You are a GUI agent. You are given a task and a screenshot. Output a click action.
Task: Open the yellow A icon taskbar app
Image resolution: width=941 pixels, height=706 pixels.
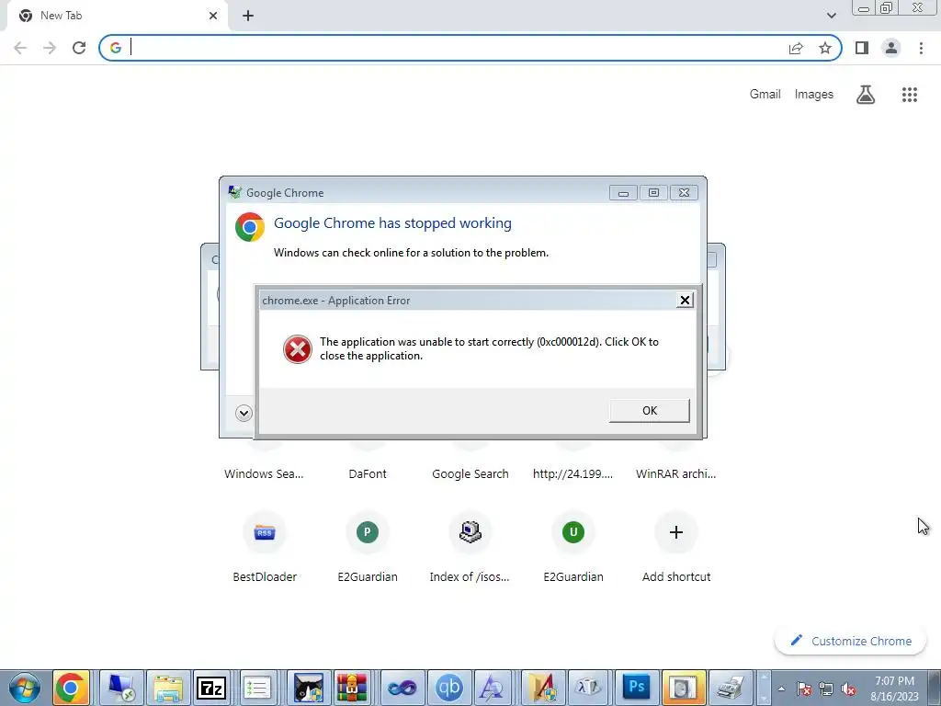(x=542, y=688)
